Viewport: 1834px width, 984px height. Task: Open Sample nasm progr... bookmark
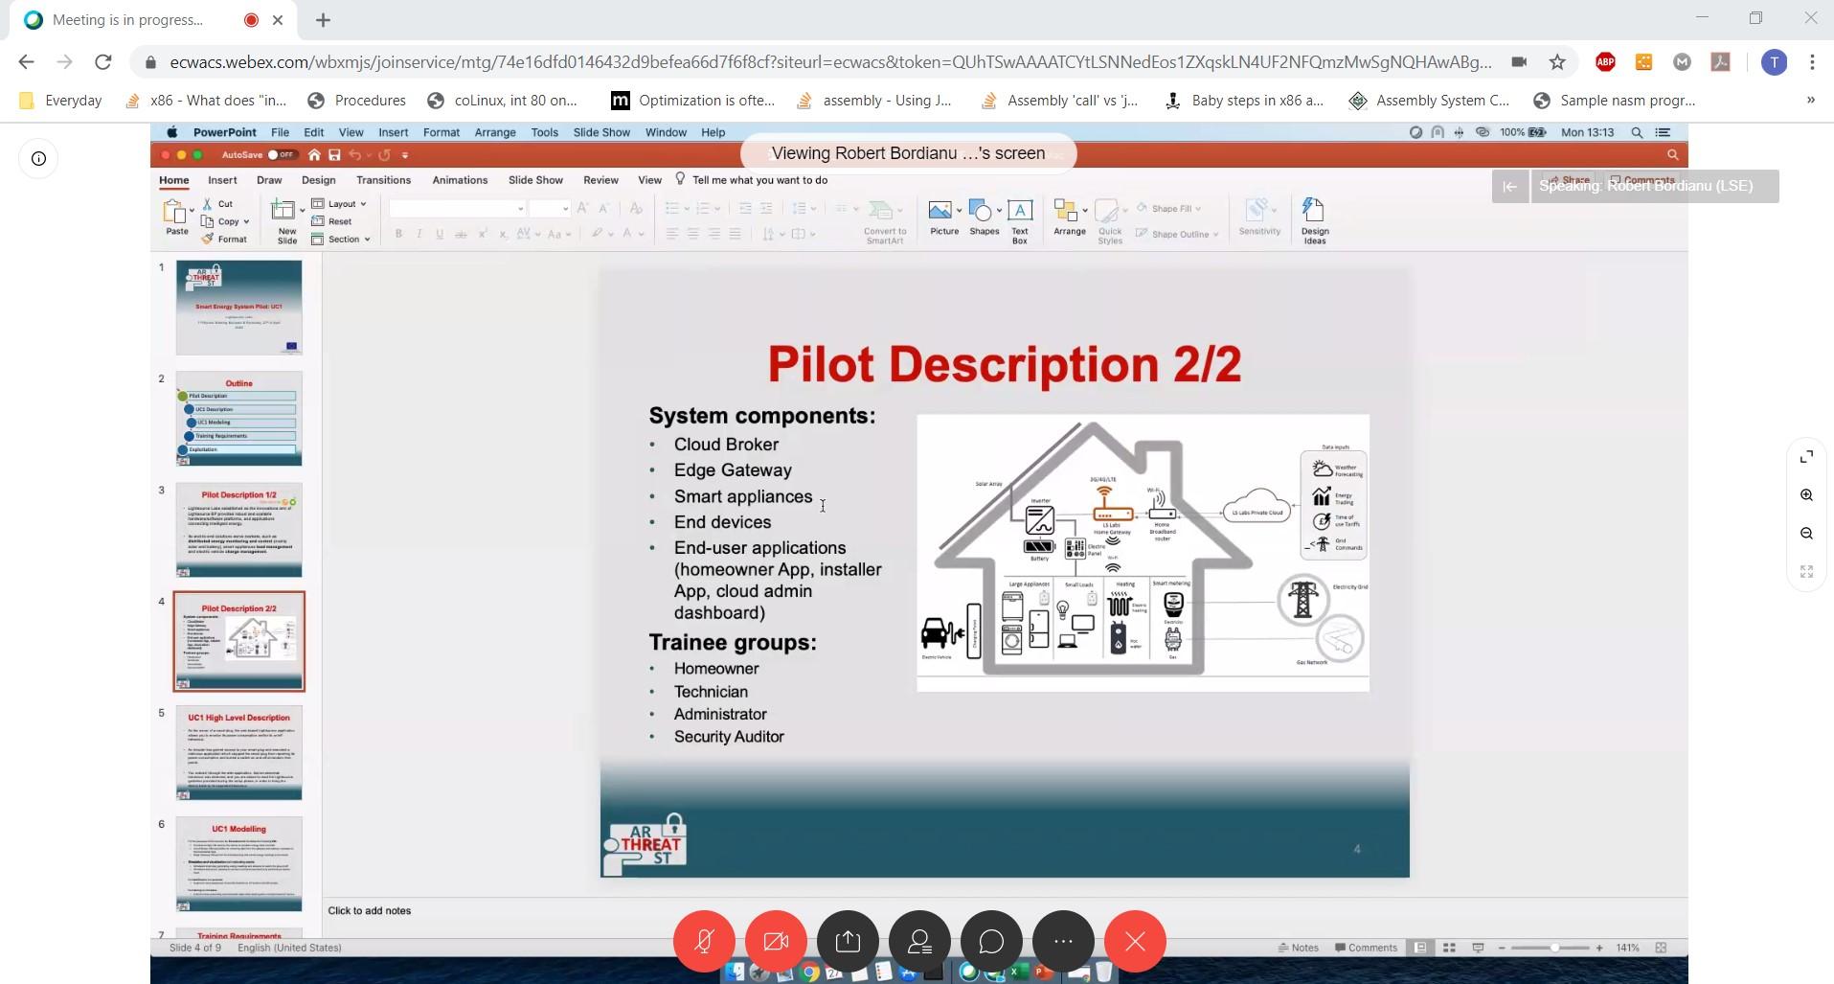pos(1614,101)
